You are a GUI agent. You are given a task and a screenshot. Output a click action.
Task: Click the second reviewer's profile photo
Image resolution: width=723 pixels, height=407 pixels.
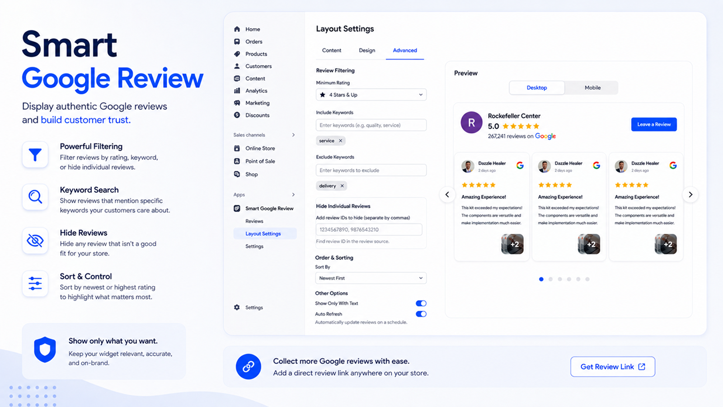(545, 166)
